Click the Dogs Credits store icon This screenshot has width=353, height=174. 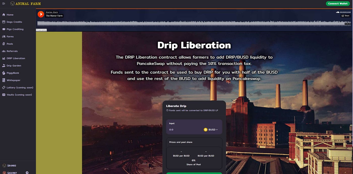(x=4, y=22)
